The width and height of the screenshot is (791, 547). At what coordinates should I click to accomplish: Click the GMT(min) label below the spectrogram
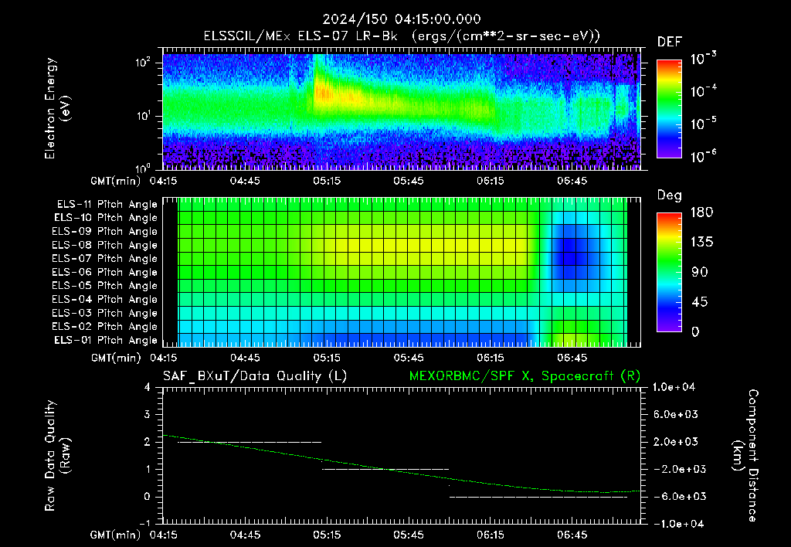point(116,181)
